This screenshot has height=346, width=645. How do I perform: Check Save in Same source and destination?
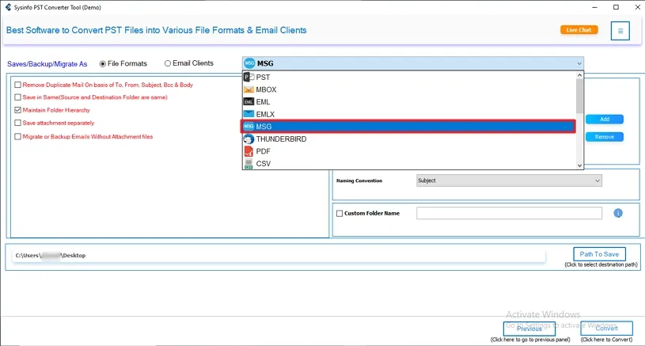(x=17, y=97)
